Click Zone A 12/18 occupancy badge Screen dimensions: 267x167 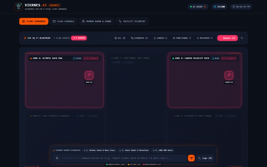pos(77,58)
